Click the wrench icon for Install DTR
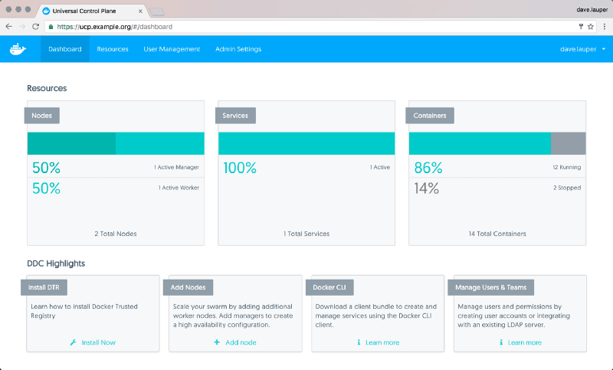This screenshot has height=370, width=613. (73, 342)
